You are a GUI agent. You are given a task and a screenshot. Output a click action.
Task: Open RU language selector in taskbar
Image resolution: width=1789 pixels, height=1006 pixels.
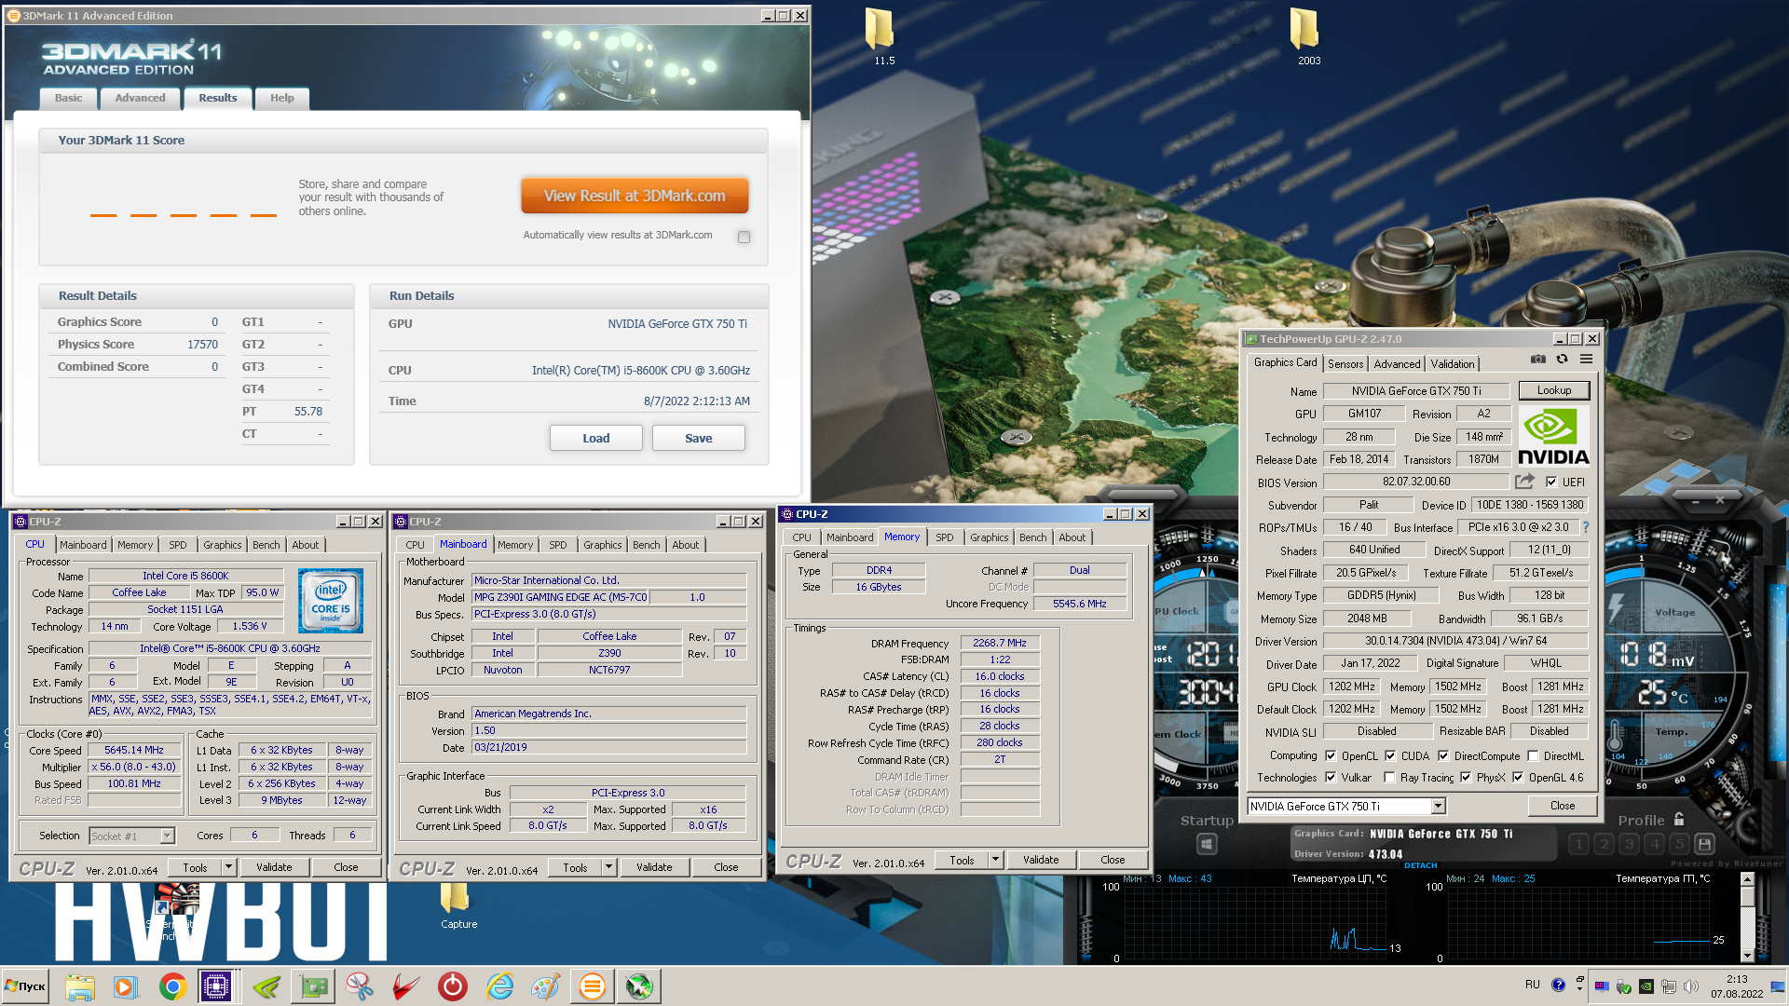[1533, 985]
